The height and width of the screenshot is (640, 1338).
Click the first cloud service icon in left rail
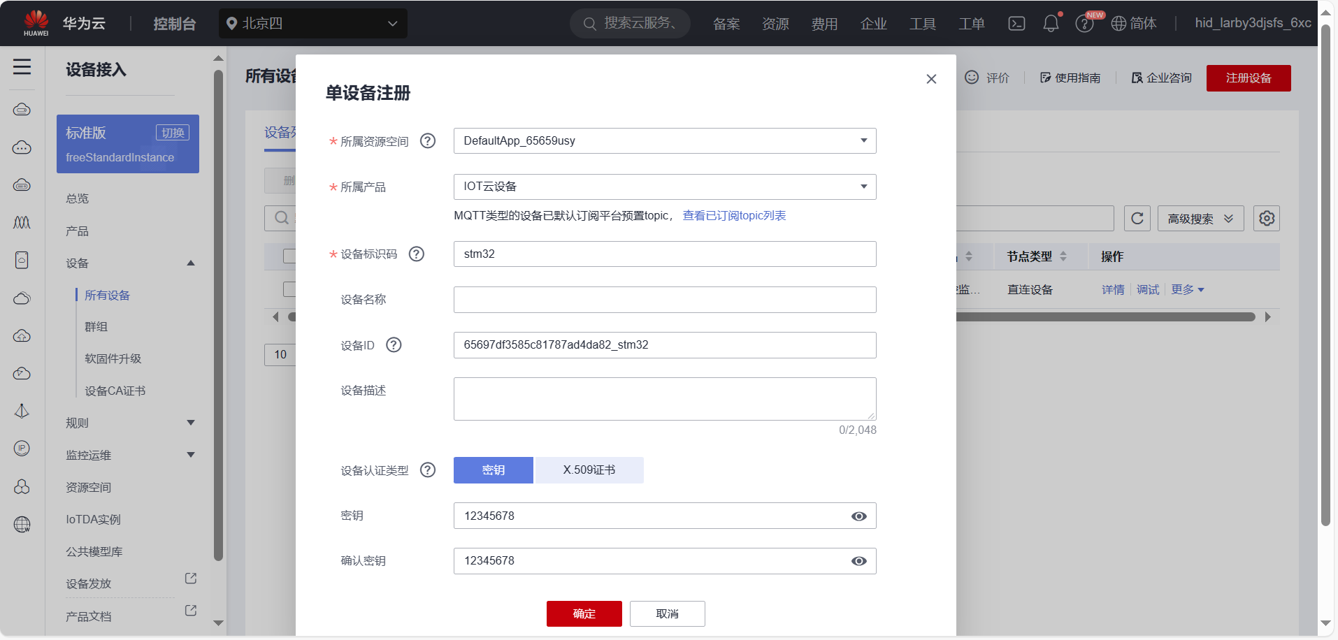tap(22, 110)
